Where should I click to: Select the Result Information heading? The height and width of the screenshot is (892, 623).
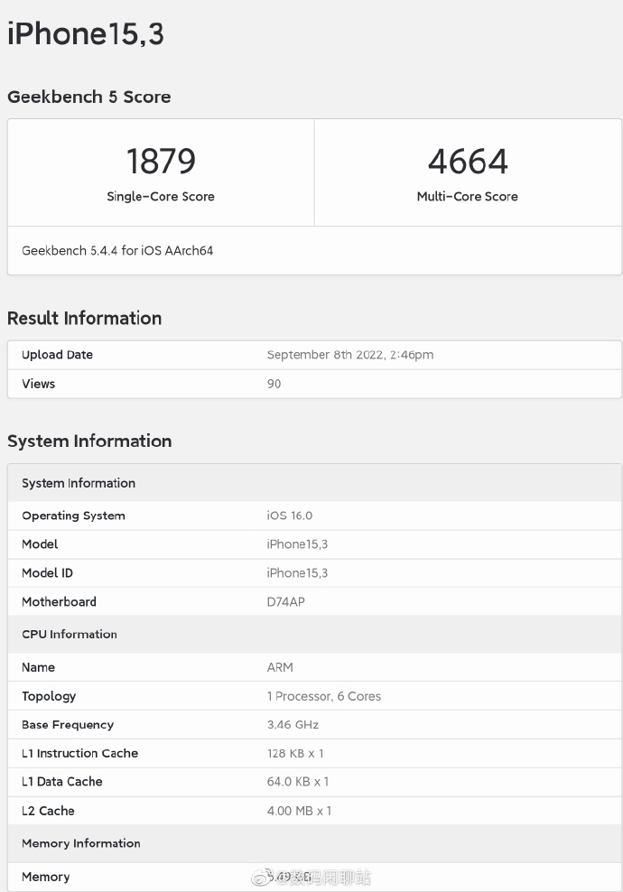(x=84, y=318)
